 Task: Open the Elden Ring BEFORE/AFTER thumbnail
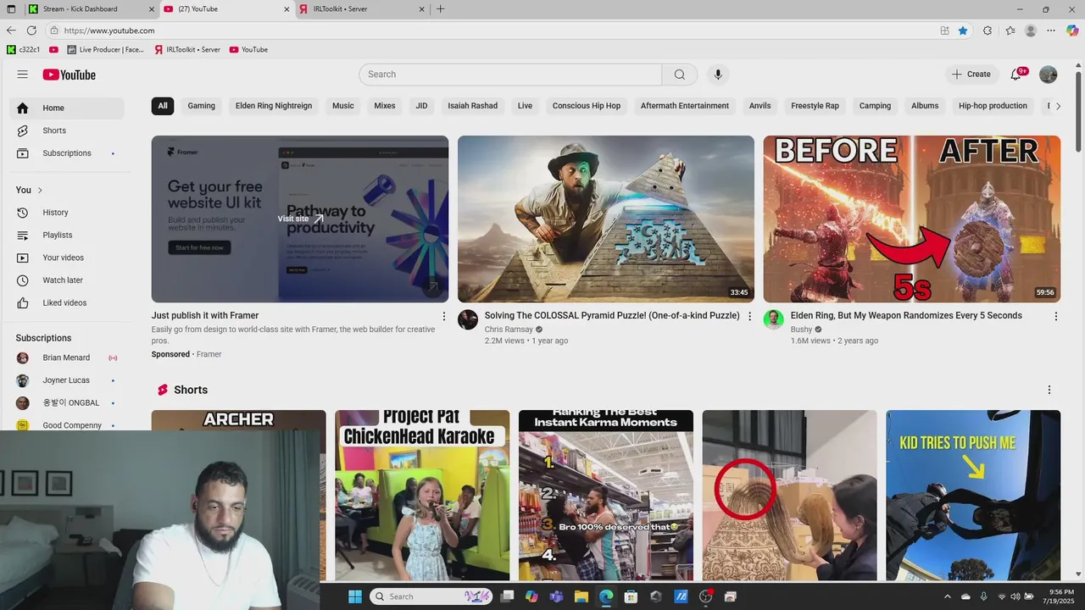point(912,219)
